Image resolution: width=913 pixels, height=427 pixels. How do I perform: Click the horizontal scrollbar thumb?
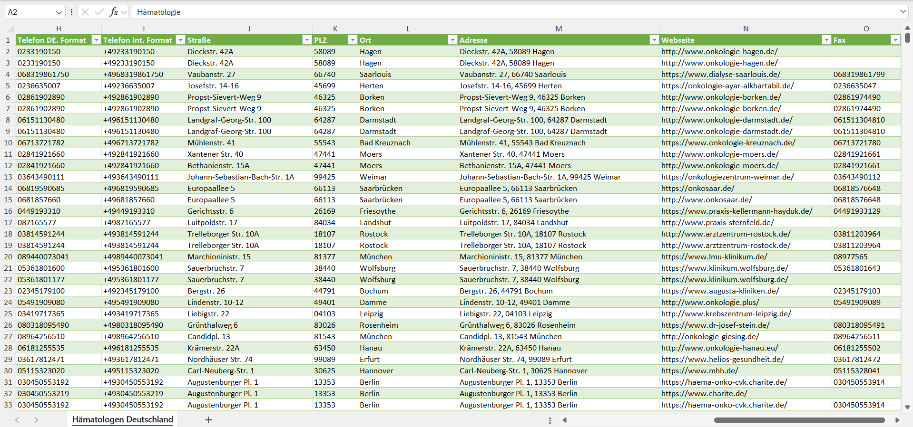(x=799, y=420)
